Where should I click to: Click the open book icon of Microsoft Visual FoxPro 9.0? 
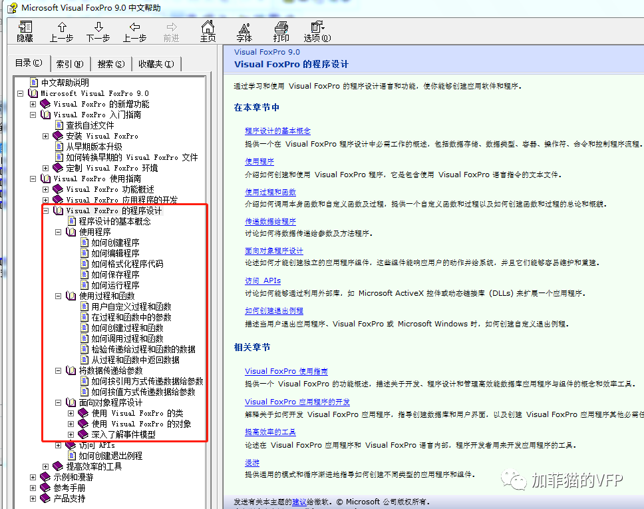tap(33, 93)
